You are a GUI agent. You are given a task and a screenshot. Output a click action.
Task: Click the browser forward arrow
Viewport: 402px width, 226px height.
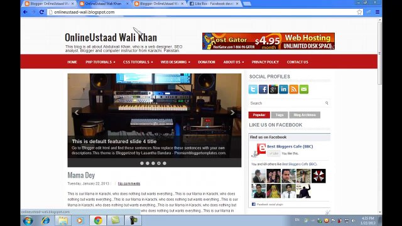pos(33,12)
